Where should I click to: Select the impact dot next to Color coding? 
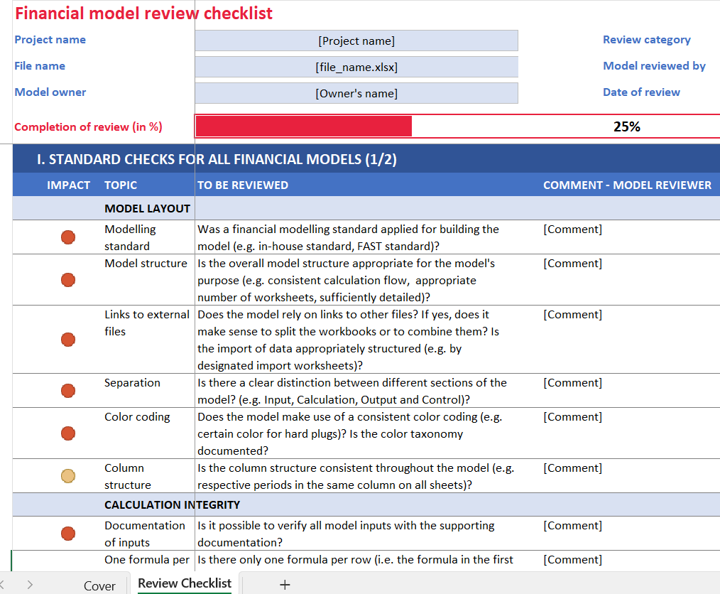68,433
